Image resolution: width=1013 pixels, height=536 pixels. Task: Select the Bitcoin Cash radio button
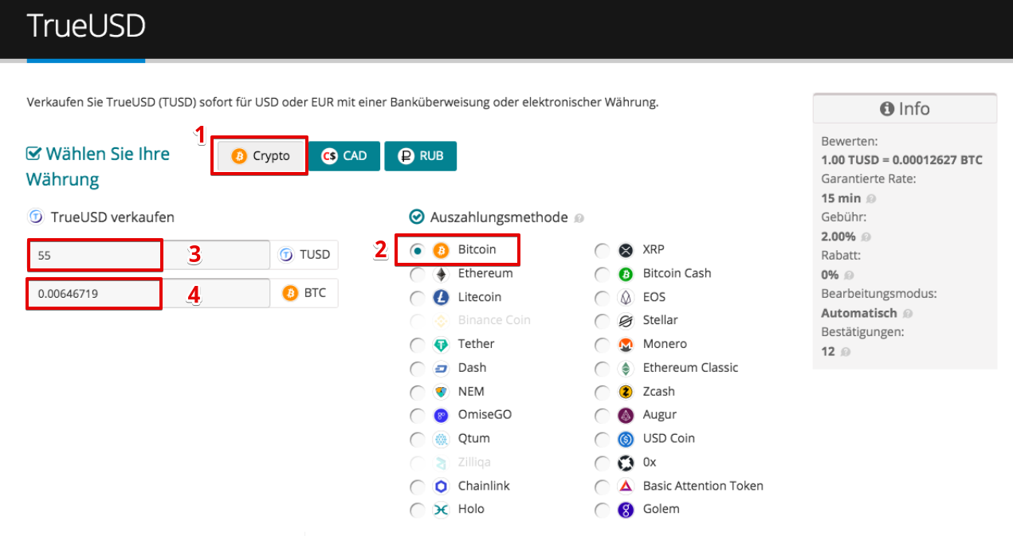(603, 274)
